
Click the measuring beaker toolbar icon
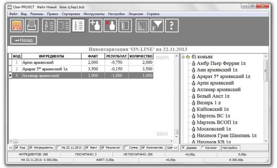[125, 25]
